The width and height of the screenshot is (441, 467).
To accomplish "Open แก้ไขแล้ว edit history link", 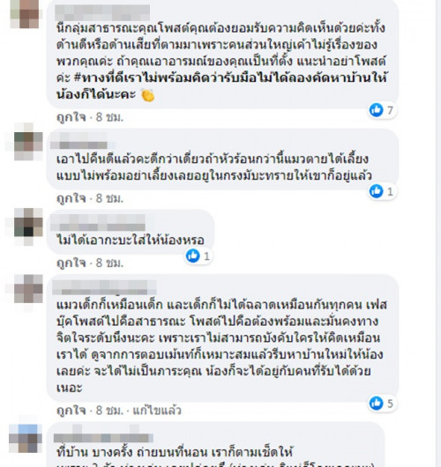I will pos(157,411).
